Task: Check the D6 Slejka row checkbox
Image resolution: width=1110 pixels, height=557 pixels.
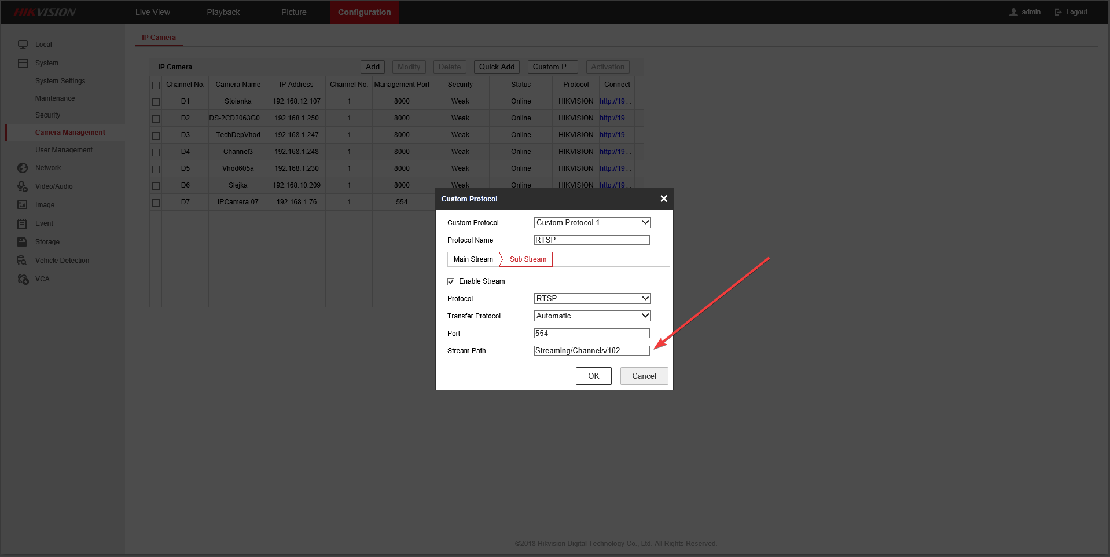Action: (156, 186)
